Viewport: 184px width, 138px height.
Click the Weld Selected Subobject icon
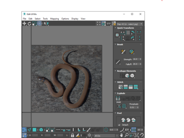click(x=124, y=106)
